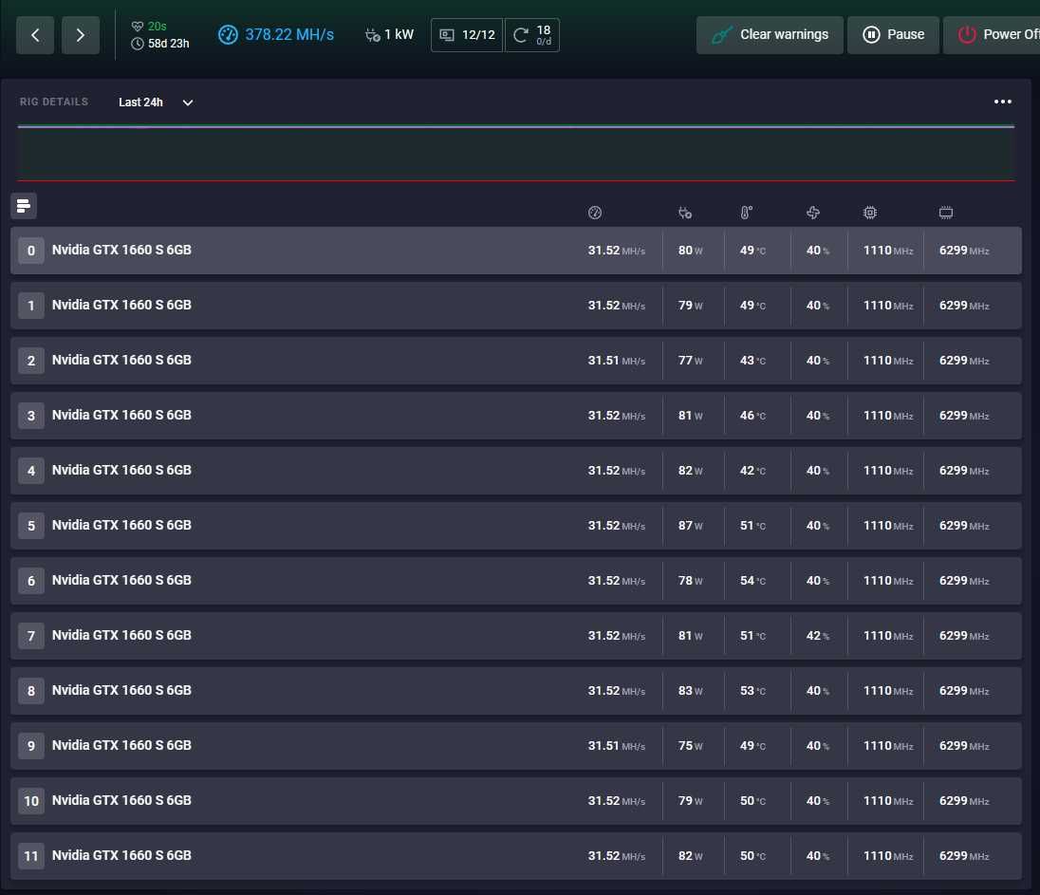Screen dimensions: 1040x895
Task: Select GPU 10 Nvidia GTX 1660 S row
Action: point(516,801)
